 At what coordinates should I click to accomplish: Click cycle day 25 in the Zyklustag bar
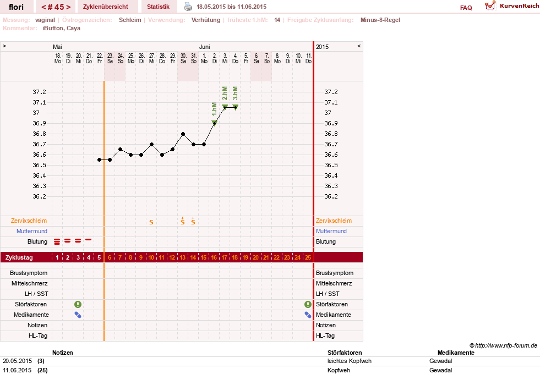pyautogui.click(x=308, y=257)
